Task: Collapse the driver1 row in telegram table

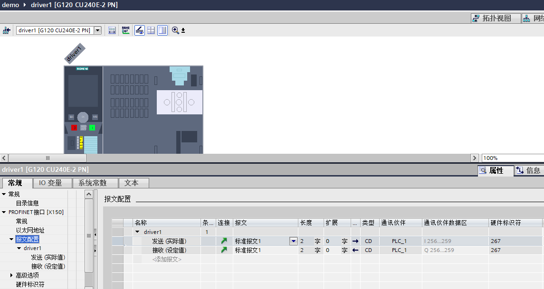Action: (137, 232)
